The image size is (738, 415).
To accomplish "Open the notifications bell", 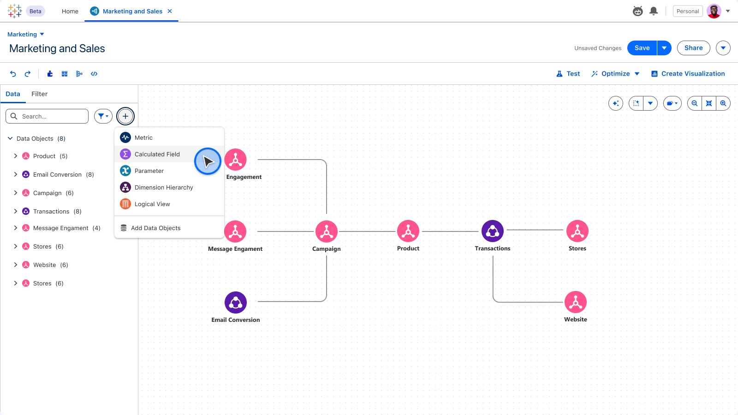I will 654,11.
